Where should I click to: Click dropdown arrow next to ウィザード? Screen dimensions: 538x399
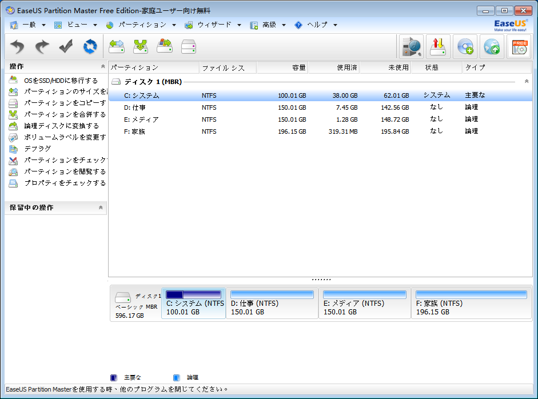[x=239, y=25]
